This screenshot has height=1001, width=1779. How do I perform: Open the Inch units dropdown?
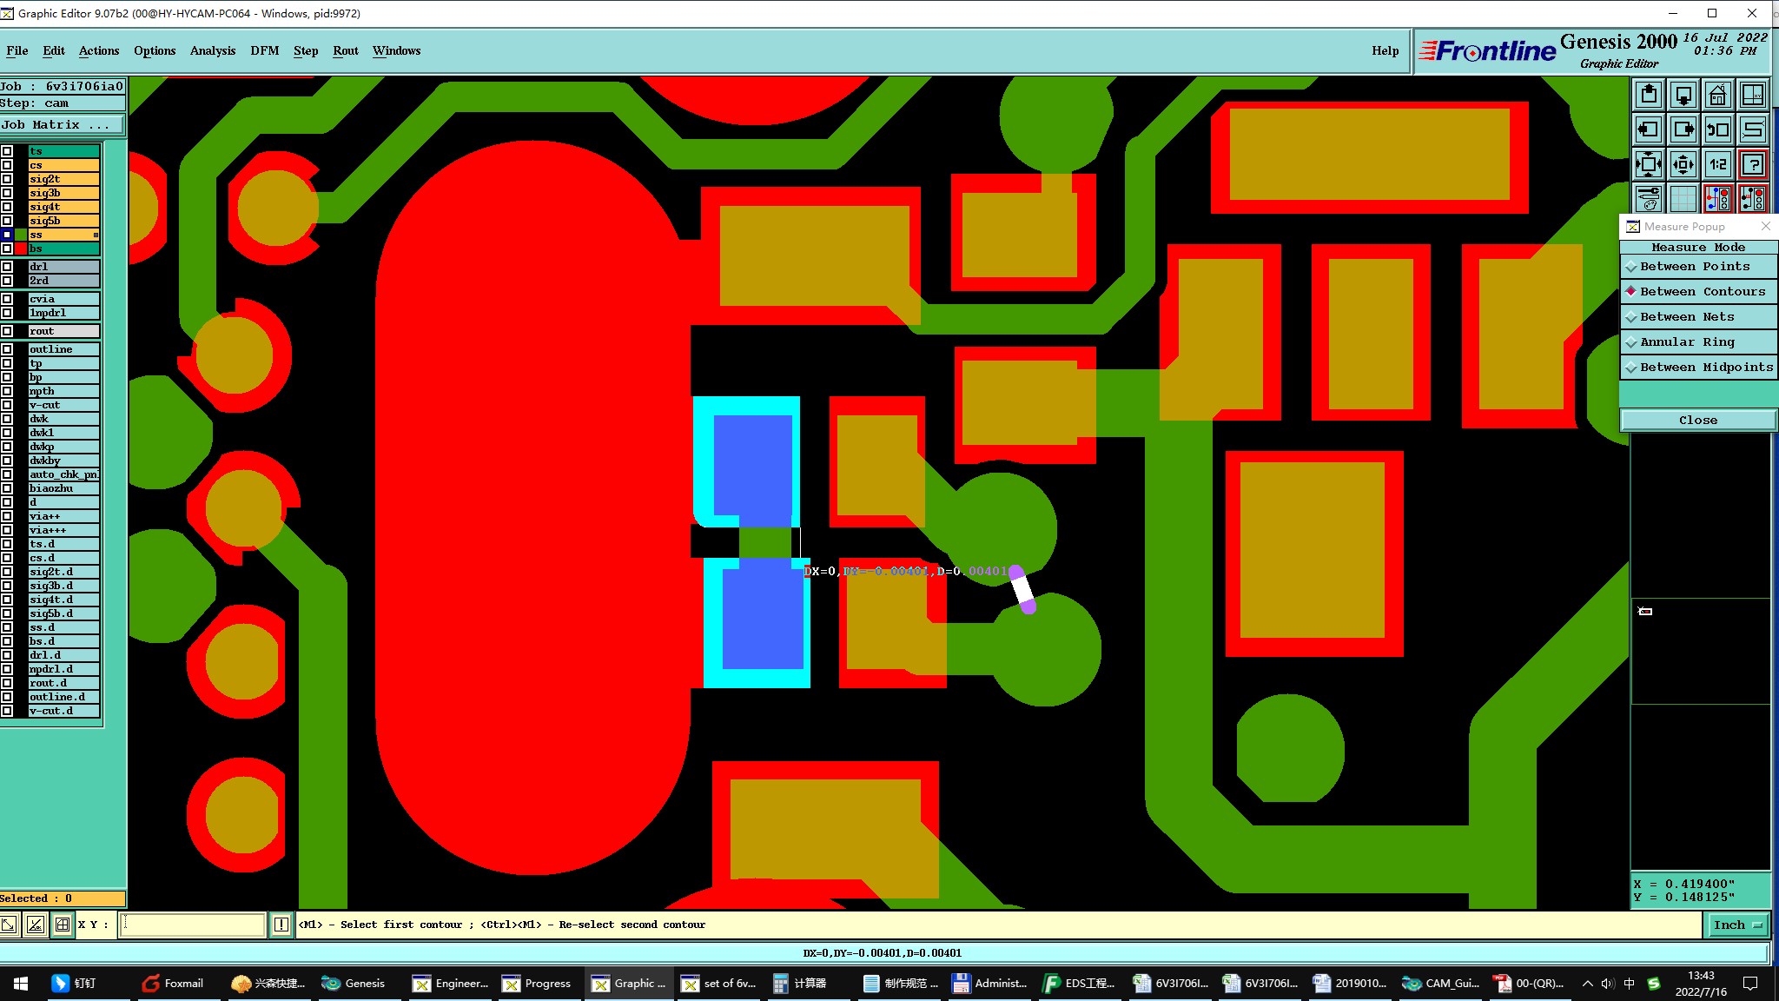point(1736,925)
